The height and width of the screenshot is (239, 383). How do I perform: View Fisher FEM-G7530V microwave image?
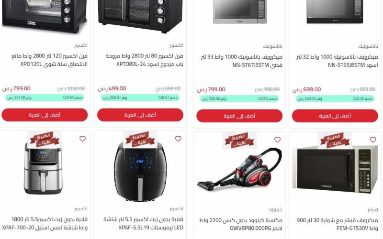point(335,170)
